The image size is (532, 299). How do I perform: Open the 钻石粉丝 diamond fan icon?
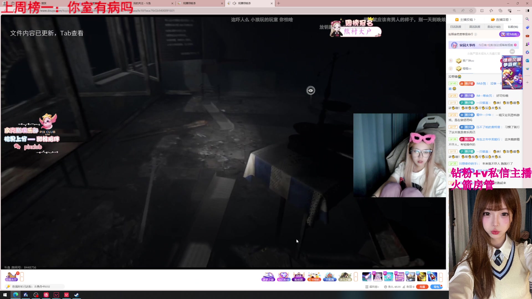[x=283, y=277]
